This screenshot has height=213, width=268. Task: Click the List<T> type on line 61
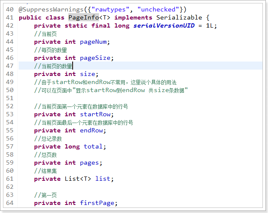[78, 179]
